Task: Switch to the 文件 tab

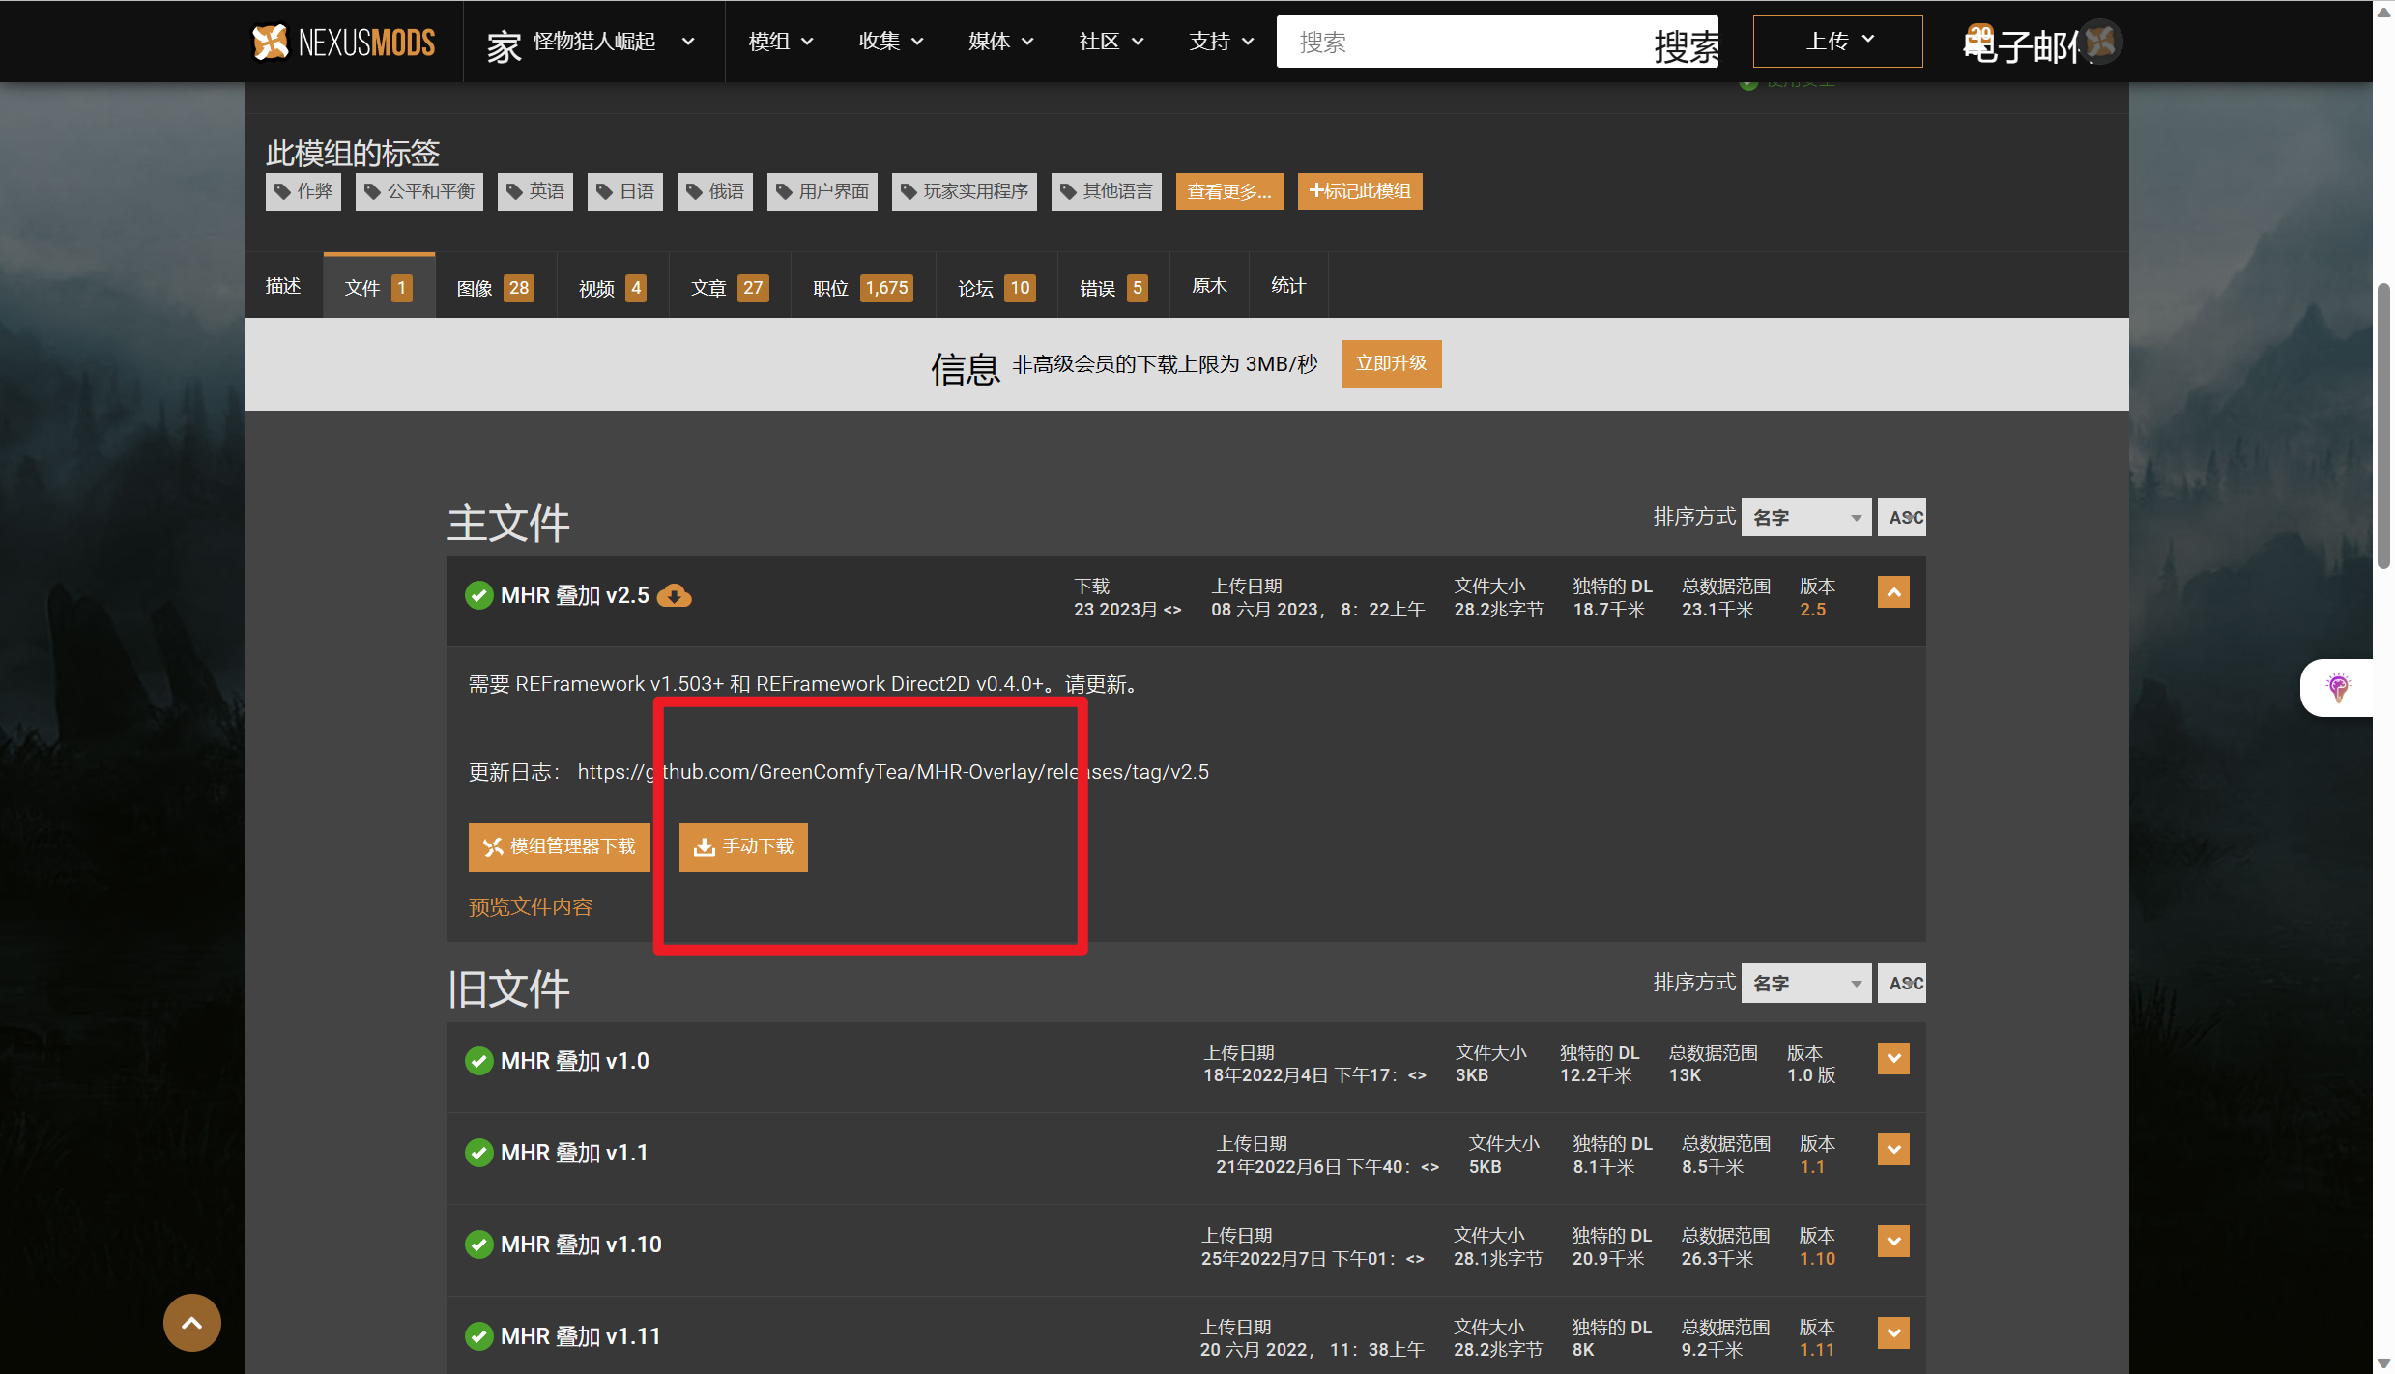Action: [x=379, y=286]
